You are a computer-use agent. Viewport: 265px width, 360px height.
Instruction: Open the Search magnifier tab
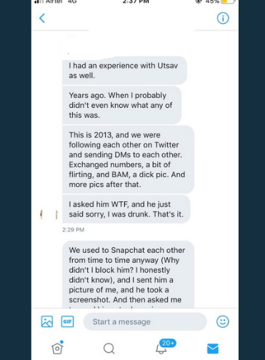point(109,349)
